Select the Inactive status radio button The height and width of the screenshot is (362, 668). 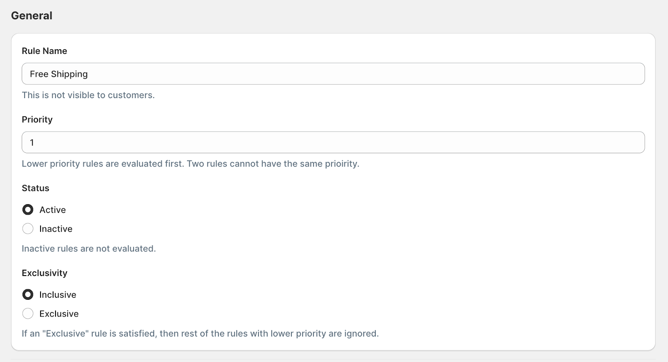pyautogui.click(x=28, y=229)
